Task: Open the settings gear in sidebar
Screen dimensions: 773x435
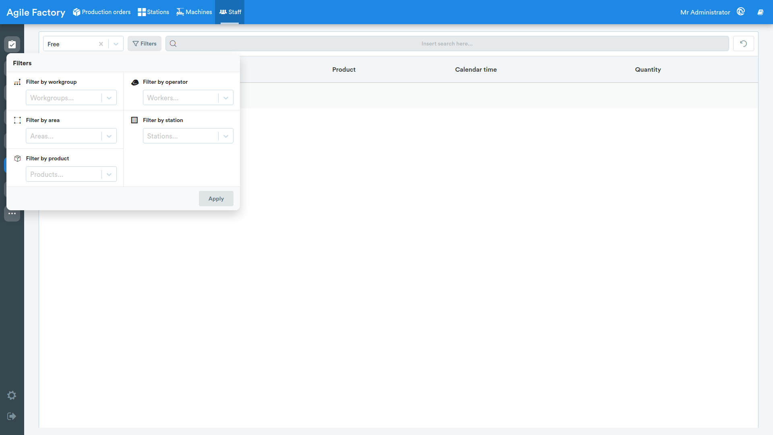Action: pos(12,396)
